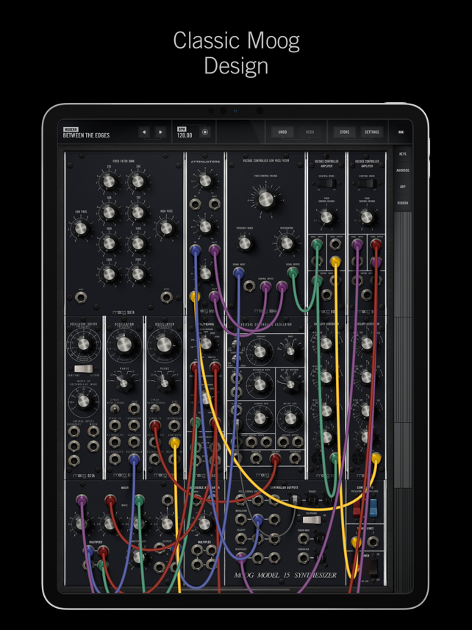Screen dimensions: 472x630
Task: Click the UNDO button
Action: click(x=282, y=132)
